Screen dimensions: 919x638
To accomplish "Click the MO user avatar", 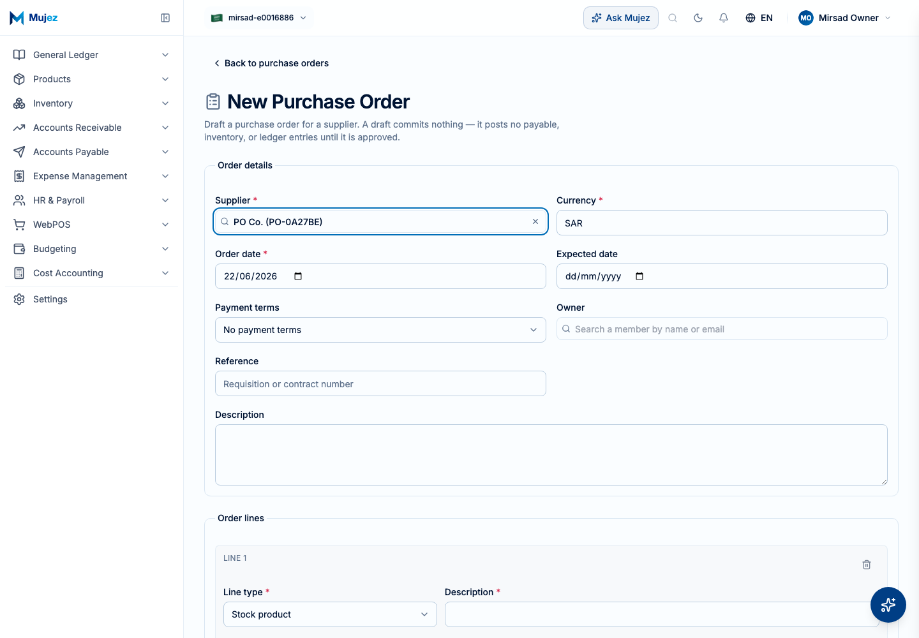I will (x=806, y=18).
